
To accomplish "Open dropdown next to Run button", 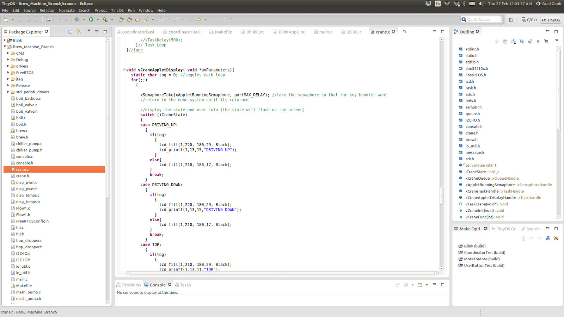I will (x=98, y=19).
